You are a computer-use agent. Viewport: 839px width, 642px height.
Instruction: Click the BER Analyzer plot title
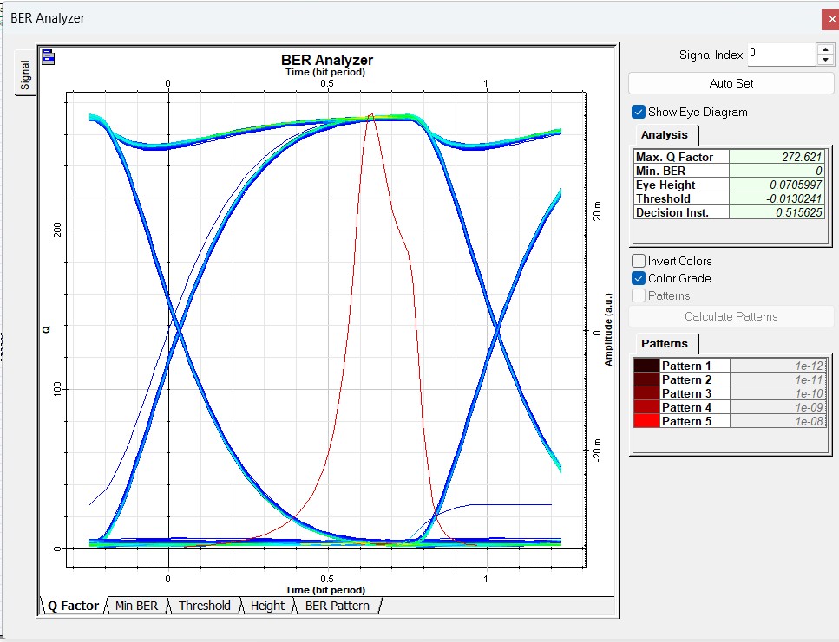327,60
